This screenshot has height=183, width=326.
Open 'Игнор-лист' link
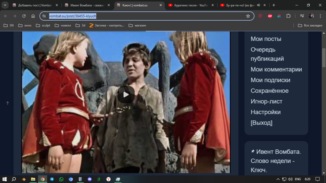(x=267, y=101)
